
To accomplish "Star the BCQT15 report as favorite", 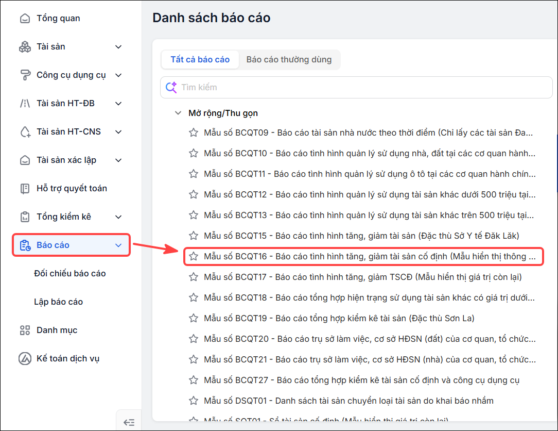I will 194,236.
